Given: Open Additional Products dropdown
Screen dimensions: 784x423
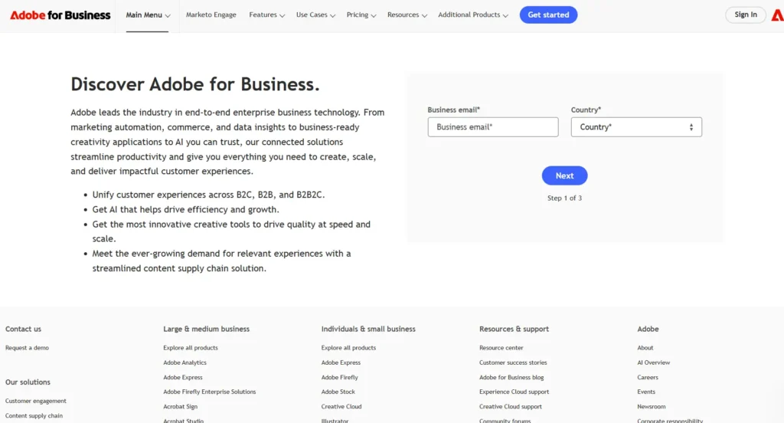Looking at the screenshot, I should (473, 15).
